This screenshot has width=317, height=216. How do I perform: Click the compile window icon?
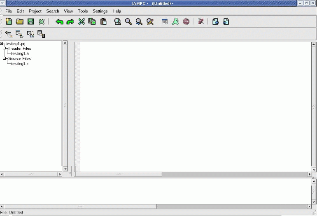point(165,21)
